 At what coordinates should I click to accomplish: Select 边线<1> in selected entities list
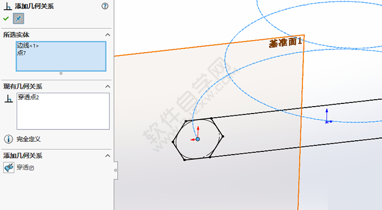[28, 45]
